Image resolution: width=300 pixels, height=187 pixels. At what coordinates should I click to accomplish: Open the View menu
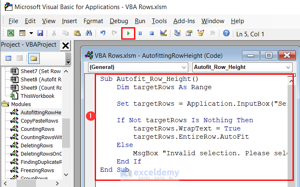(48, 21)
